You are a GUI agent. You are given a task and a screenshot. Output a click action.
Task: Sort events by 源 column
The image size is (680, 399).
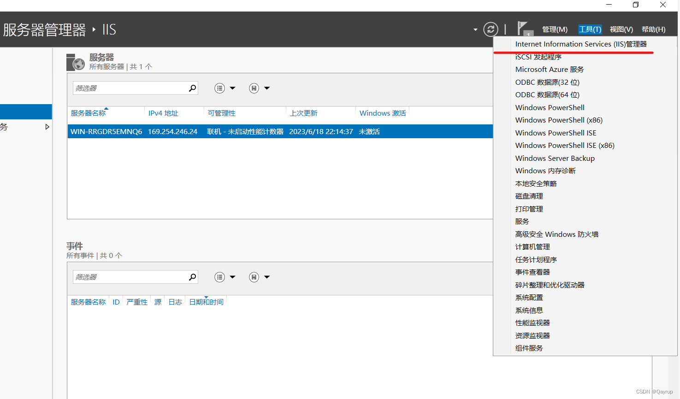tap(158, 302)
